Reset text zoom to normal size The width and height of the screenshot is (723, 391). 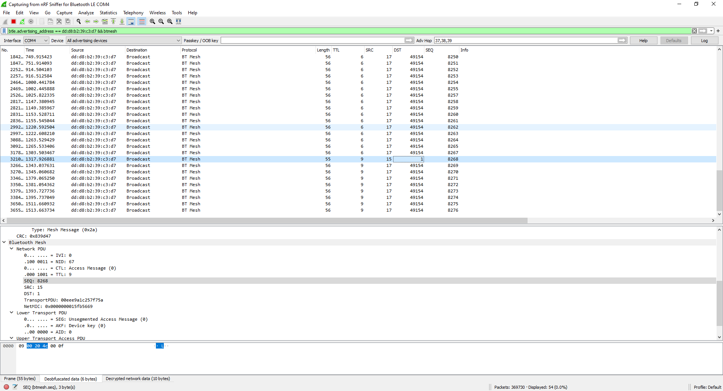click(x=170, y=21)
